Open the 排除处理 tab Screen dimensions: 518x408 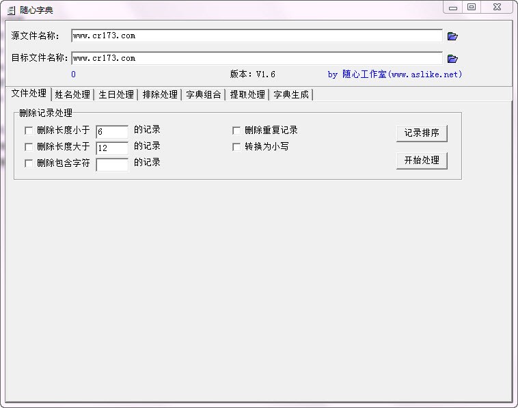click(x=160, y=94)
